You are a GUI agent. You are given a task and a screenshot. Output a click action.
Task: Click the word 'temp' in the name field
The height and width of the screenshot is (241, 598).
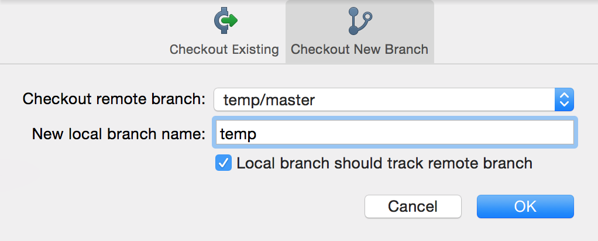pyautogui.click(x=238, y=134)
